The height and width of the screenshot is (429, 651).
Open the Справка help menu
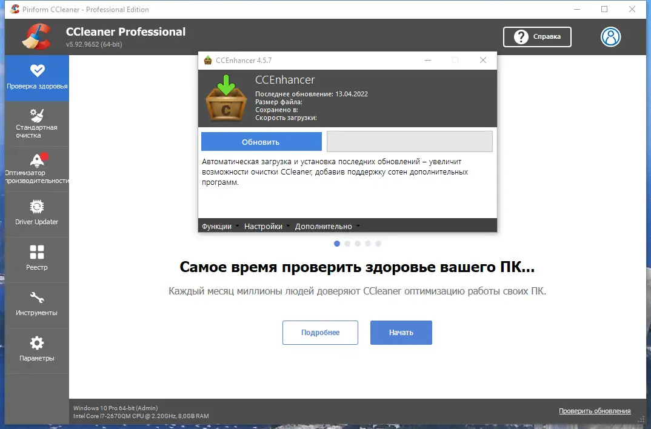[537, 37]
